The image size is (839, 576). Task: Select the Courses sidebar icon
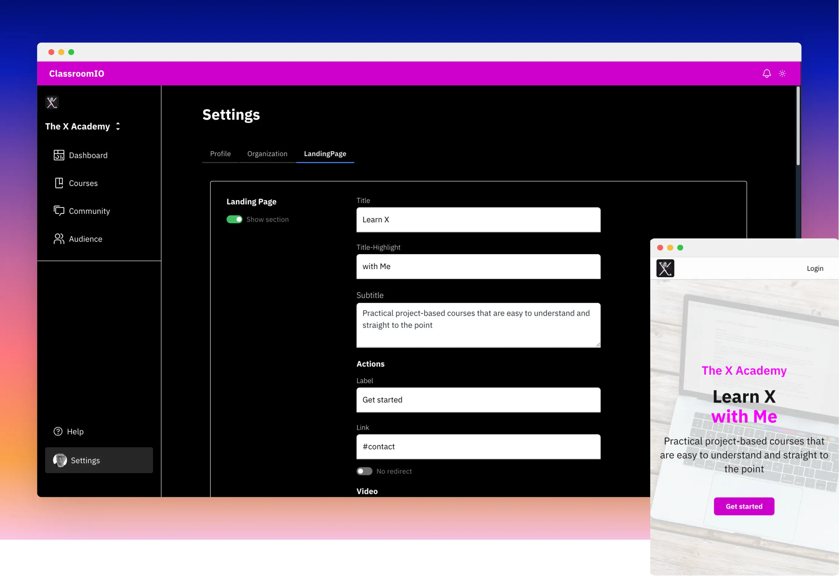click(x=59, y=183)
